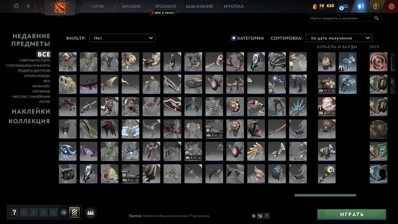Click the horizontal scrollbar below items

point(325,195)
